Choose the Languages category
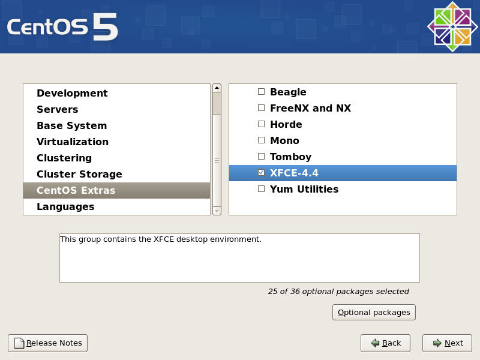The height and width of the screenshot is (360, 480). 116,206
